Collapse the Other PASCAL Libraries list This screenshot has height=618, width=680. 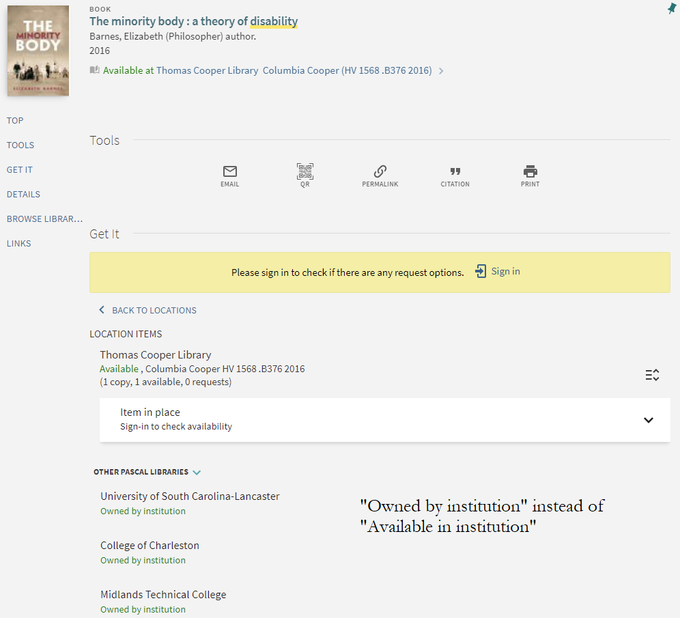click(197, 473)
